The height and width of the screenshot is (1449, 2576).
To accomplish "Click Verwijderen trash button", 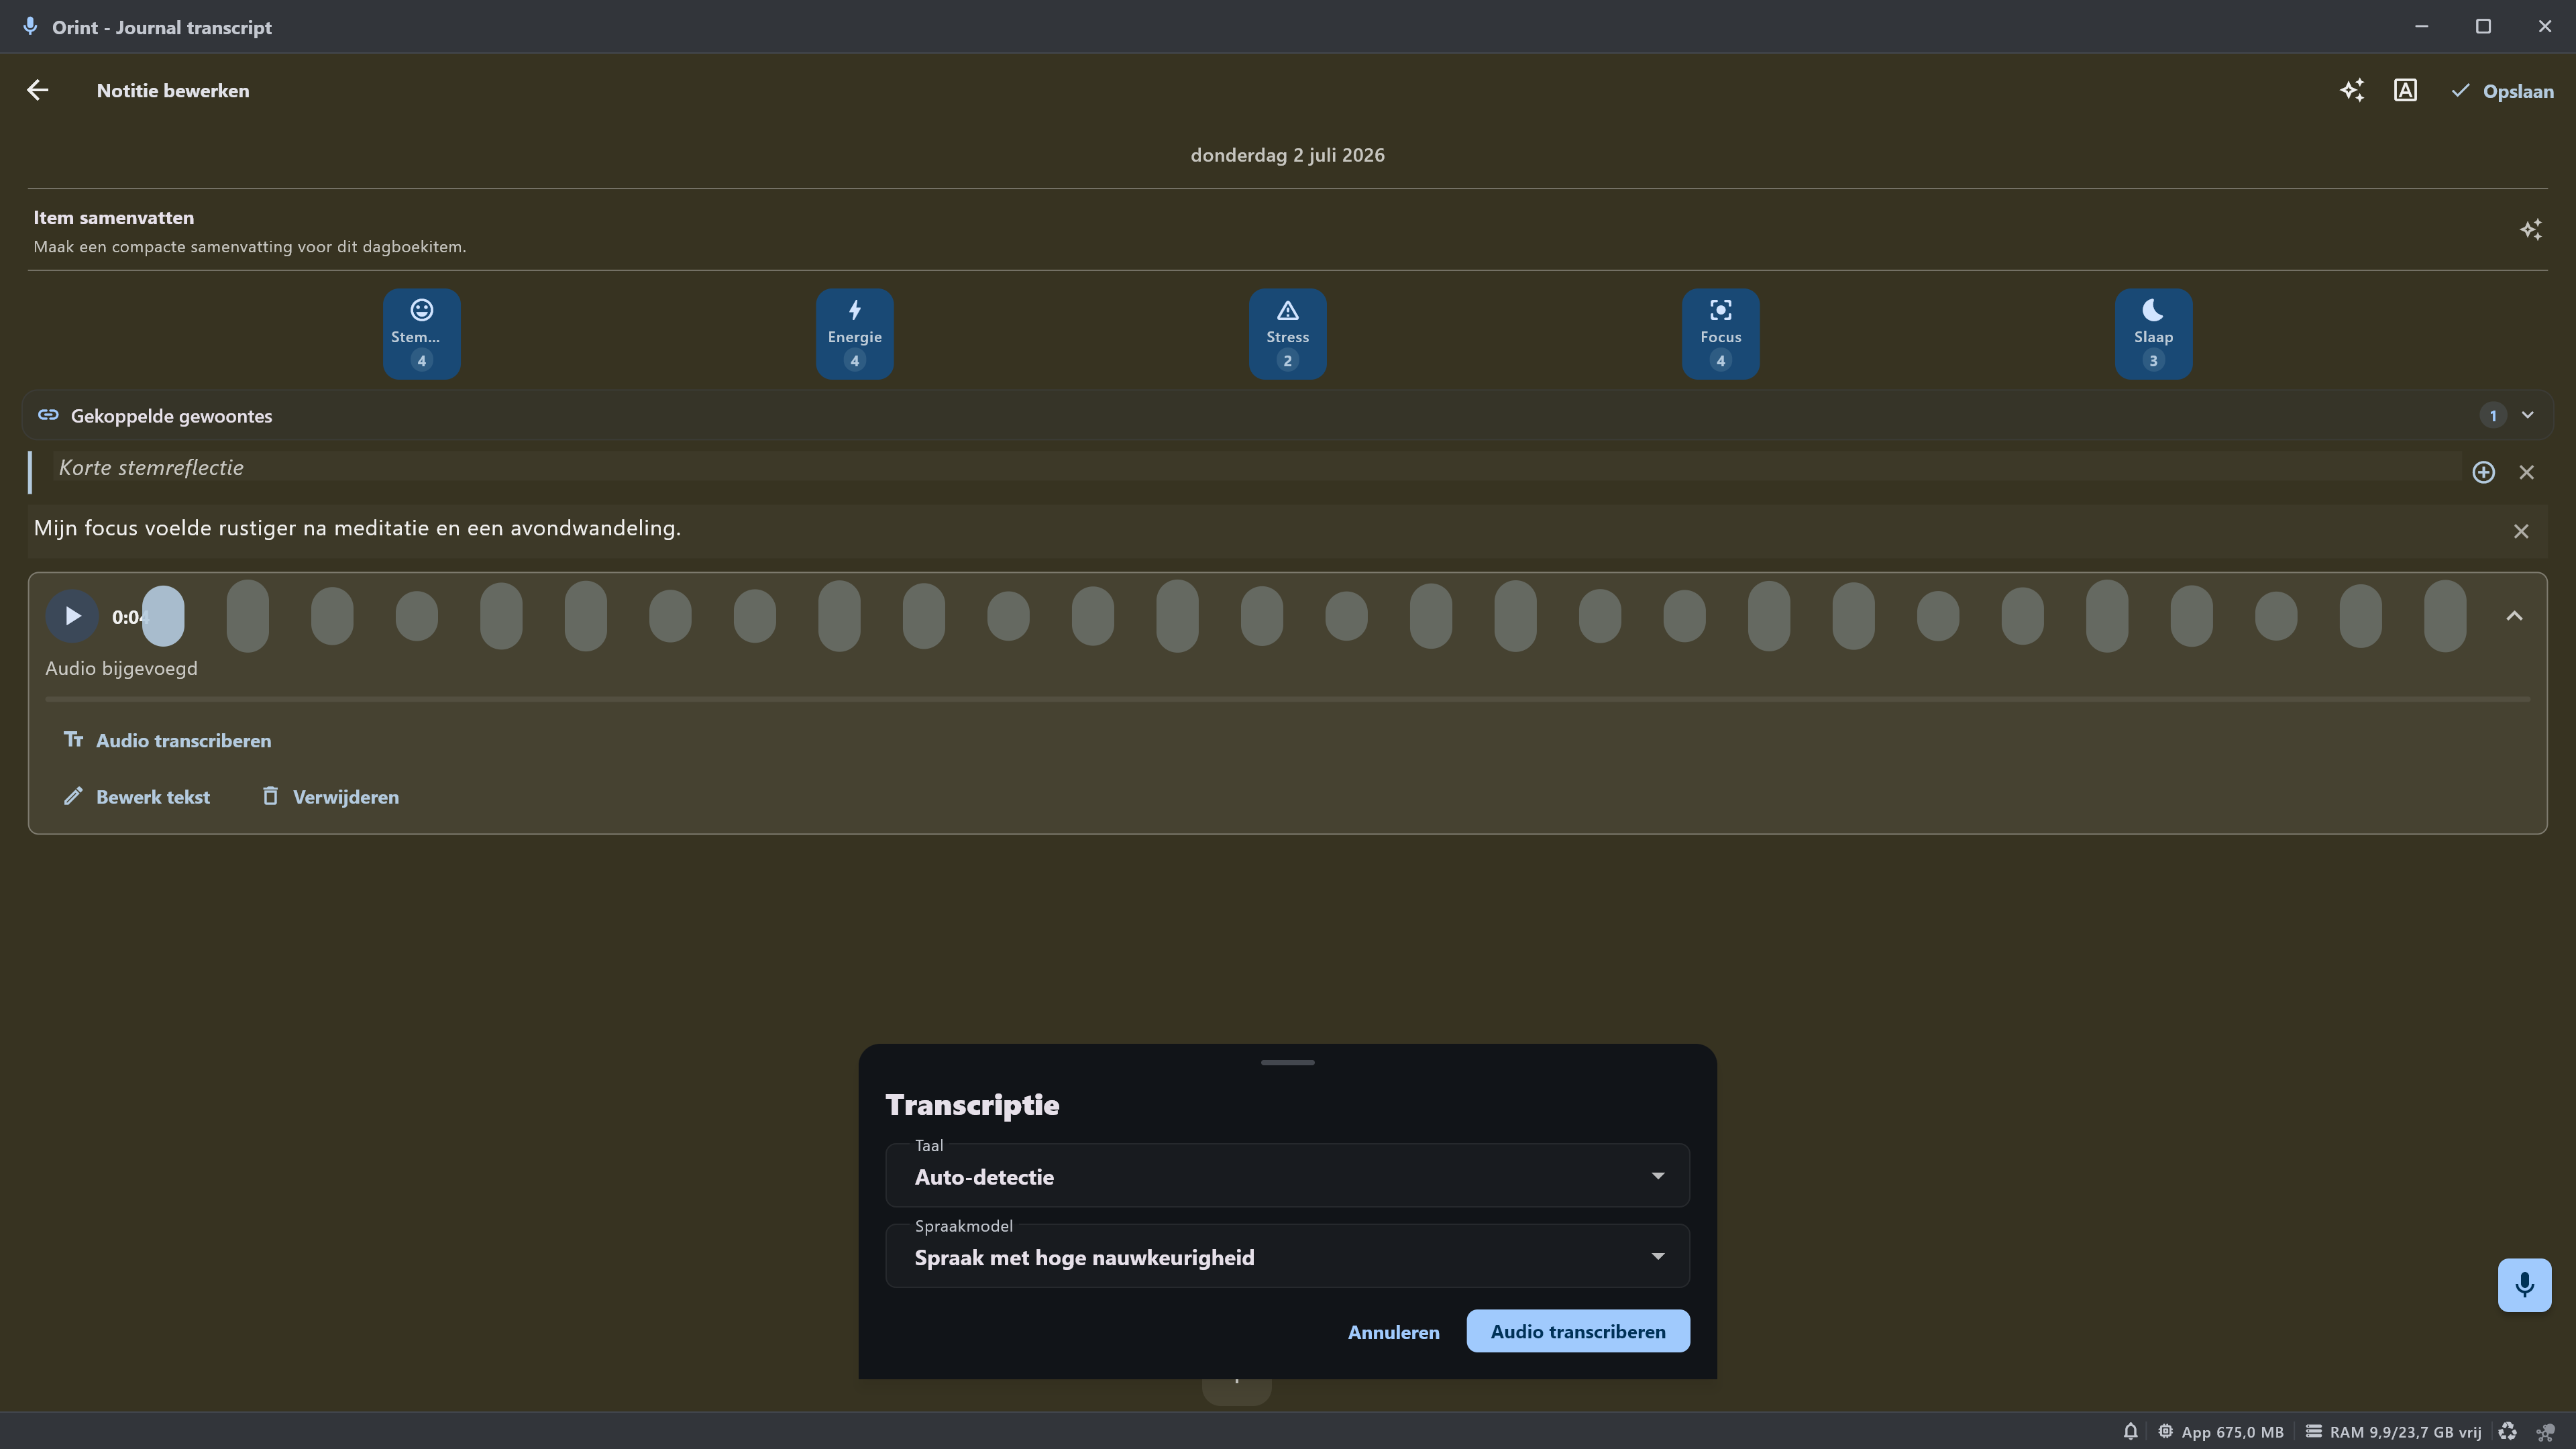I will point(330,797).
